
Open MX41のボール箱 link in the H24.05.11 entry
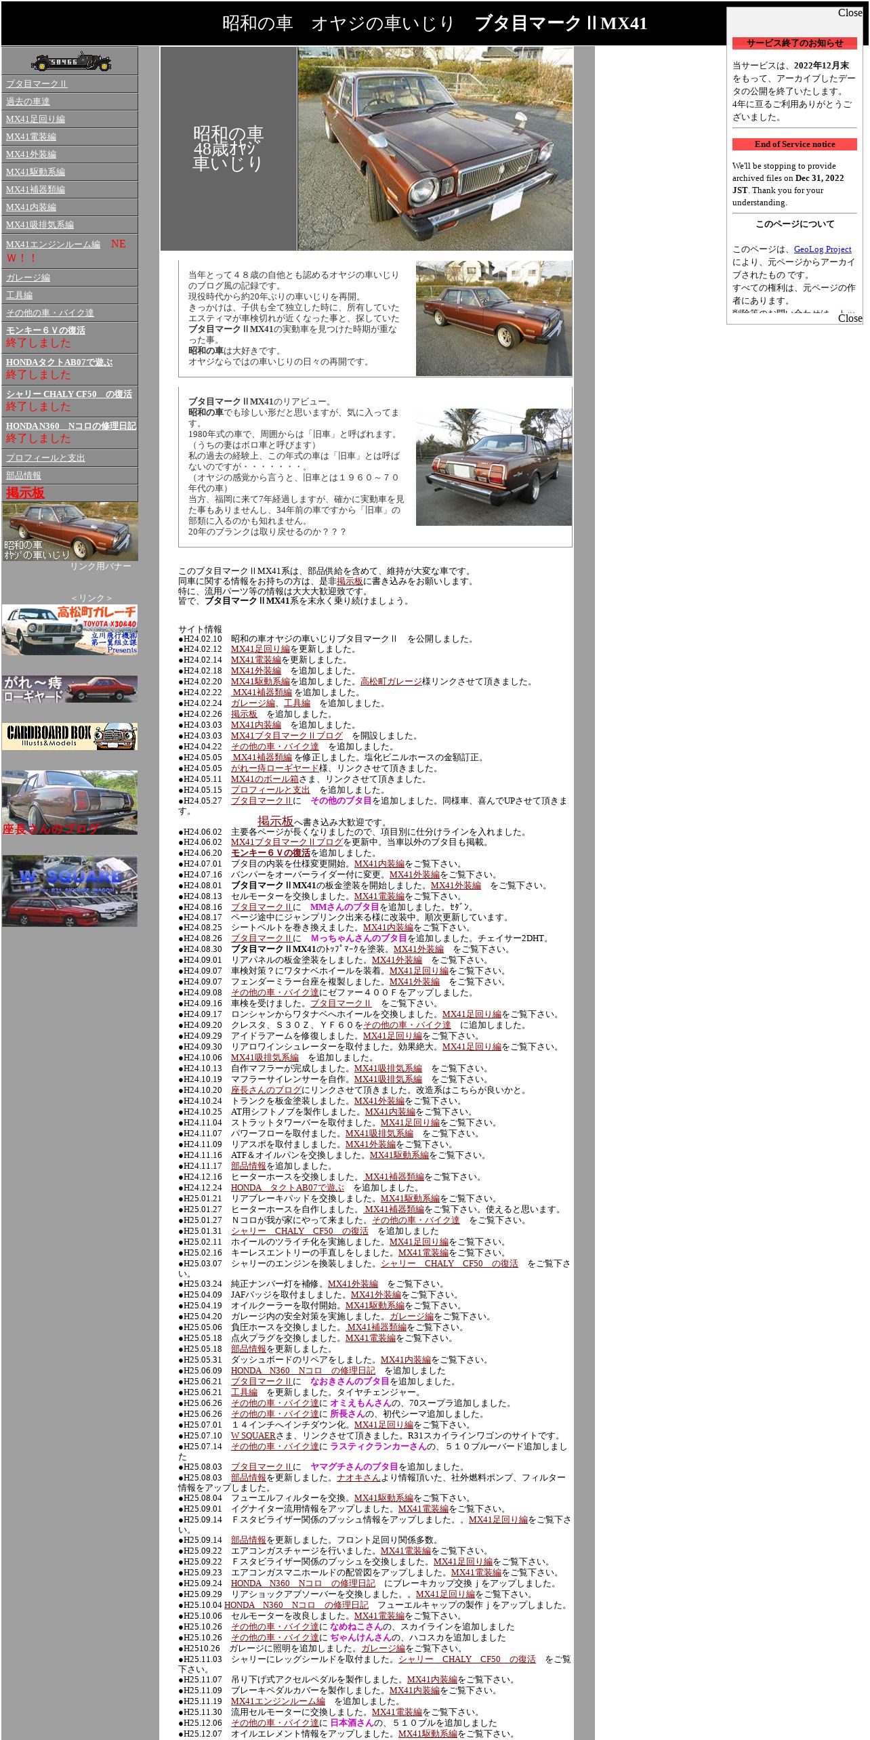click(x=264, y=779)
